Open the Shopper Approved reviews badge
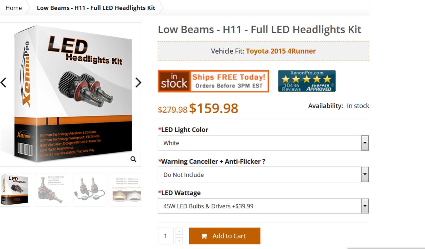 point(307,81)
